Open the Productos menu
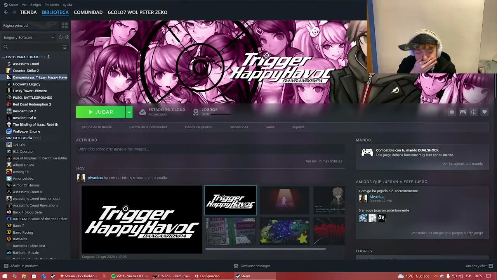This screenshot has height=280, width=497. pos(52,5)
